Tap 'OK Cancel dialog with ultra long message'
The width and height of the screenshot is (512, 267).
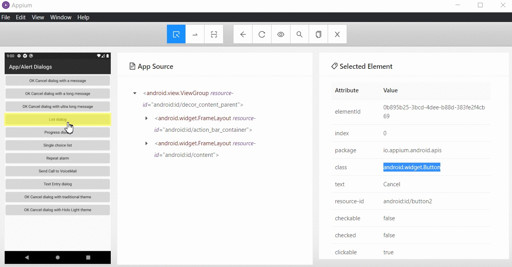point(58,107)
